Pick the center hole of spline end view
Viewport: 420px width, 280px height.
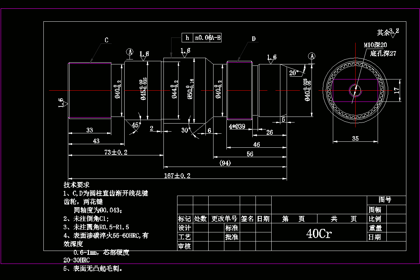355,90
